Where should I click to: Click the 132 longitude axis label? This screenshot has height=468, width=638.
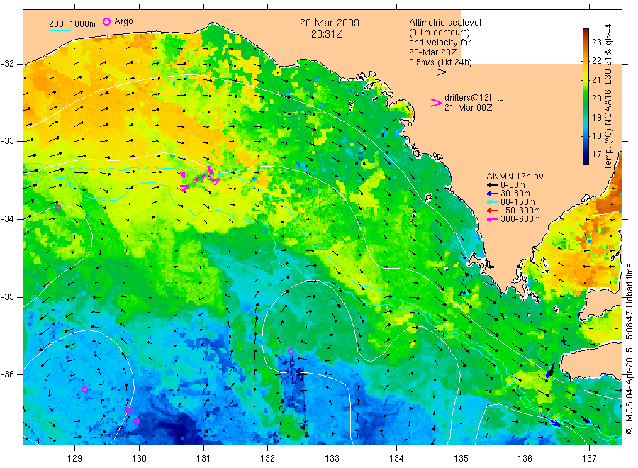coord(268,459)
